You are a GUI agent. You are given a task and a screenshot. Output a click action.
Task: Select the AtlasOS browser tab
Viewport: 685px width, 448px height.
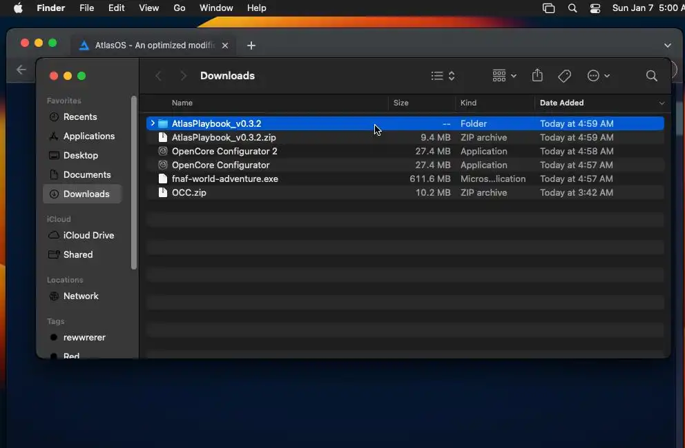[x=154, y=45]
